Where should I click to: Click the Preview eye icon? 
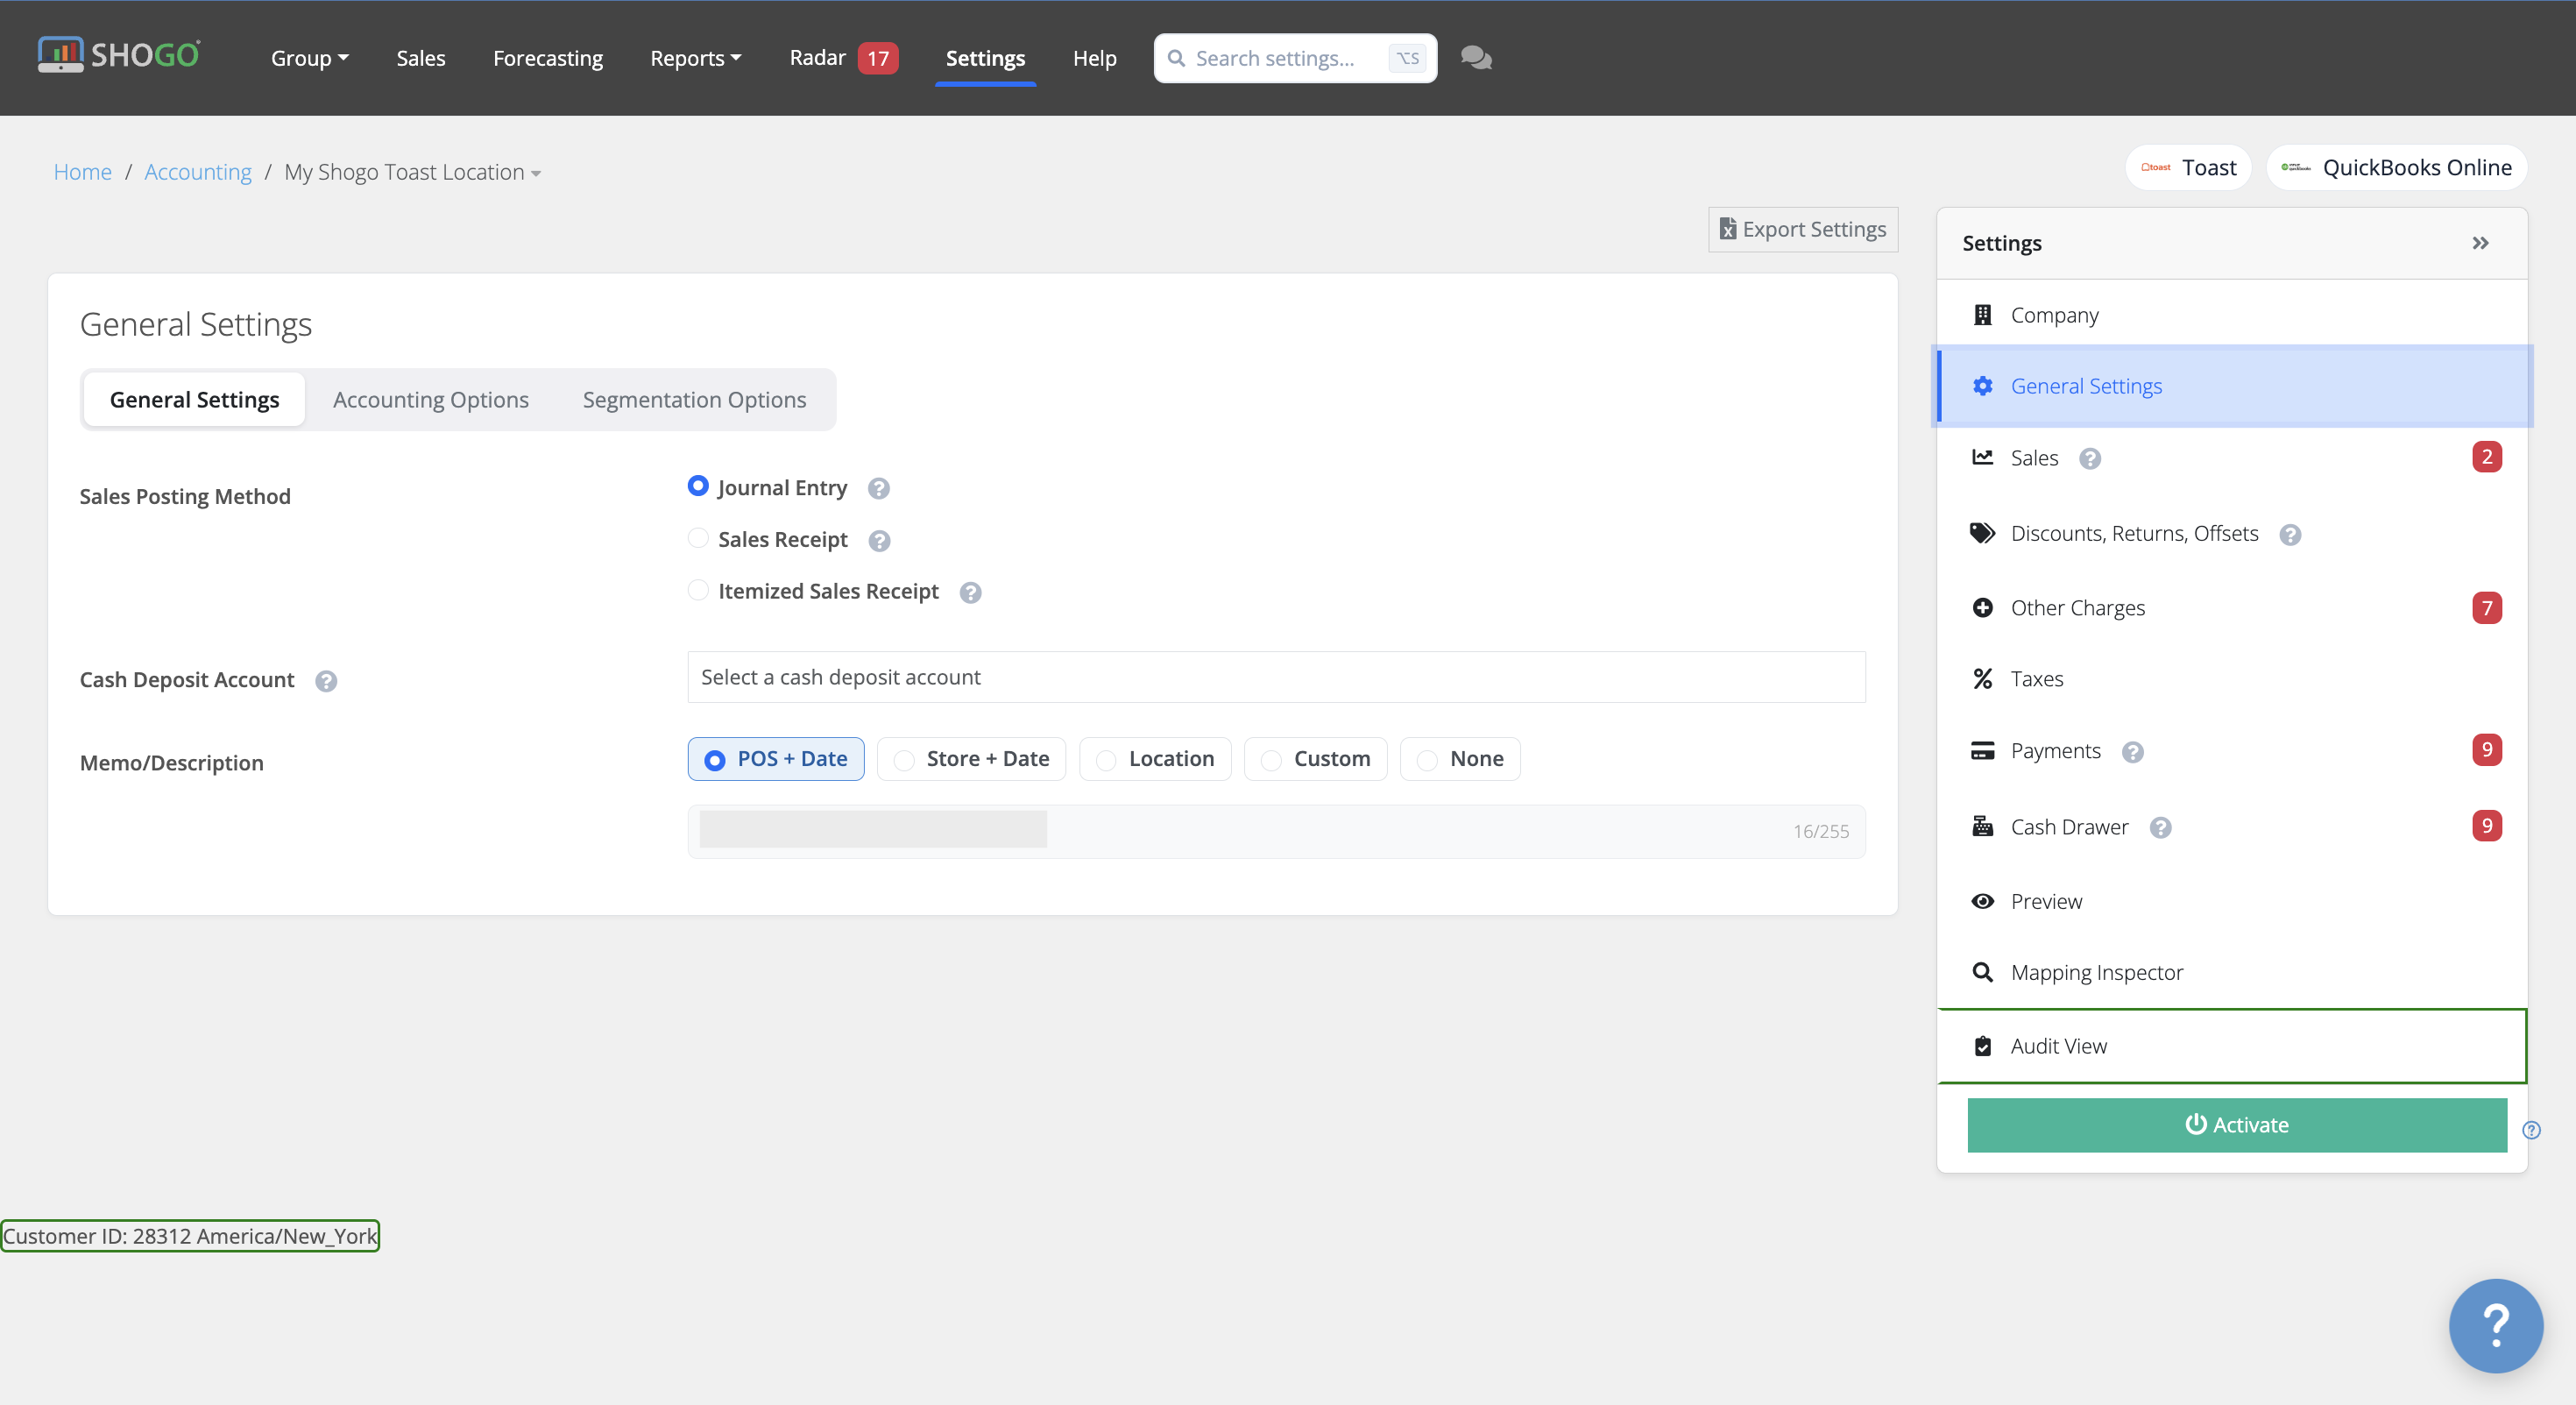click(1982, 901)
